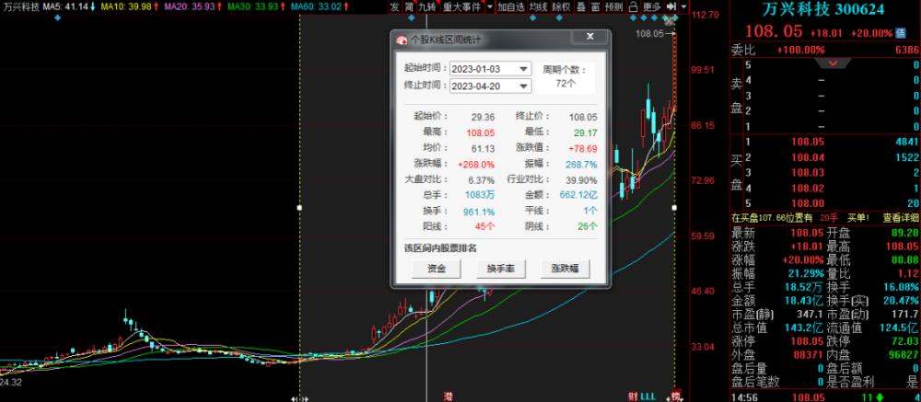Click the white handle on interval start line

[x=299, y=207]
